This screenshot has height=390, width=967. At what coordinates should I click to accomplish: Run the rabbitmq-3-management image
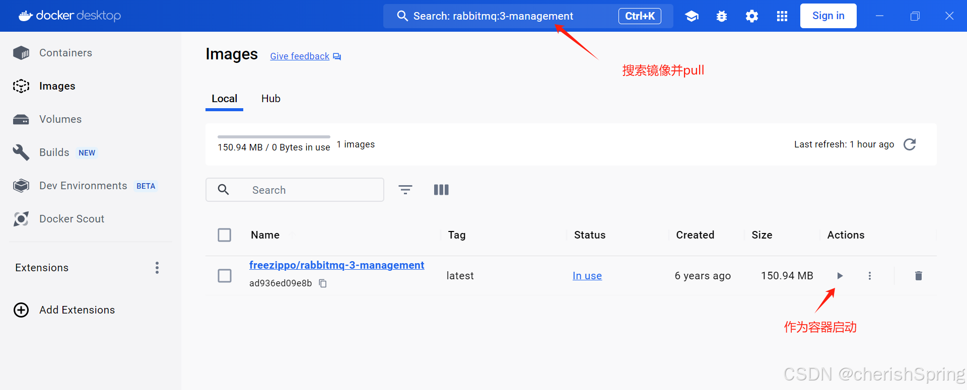(840, 276)
